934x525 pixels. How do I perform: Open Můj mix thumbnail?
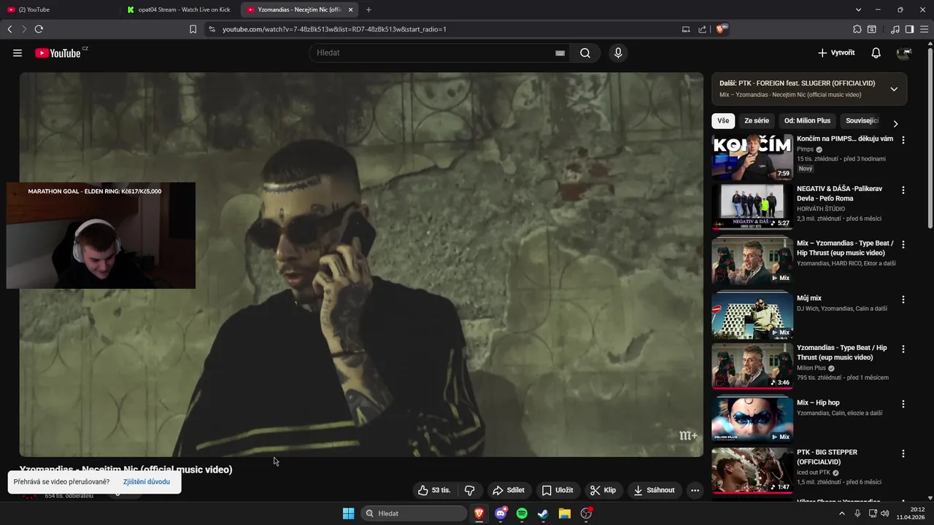[752, 316]
